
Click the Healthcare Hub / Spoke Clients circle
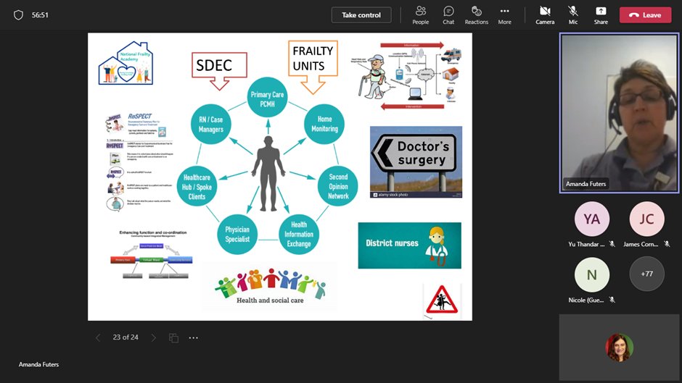pos(197,186)
